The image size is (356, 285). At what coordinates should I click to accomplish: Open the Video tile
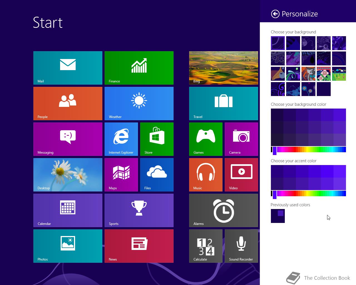tap(241, 175)
